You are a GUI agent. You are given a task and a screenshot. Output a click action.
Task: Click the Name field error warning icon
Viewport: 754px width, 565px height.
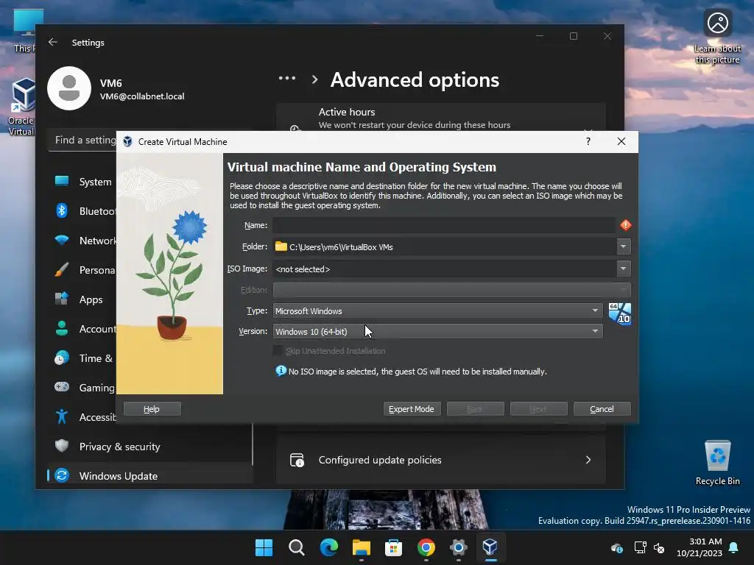(x=625, y=225)
